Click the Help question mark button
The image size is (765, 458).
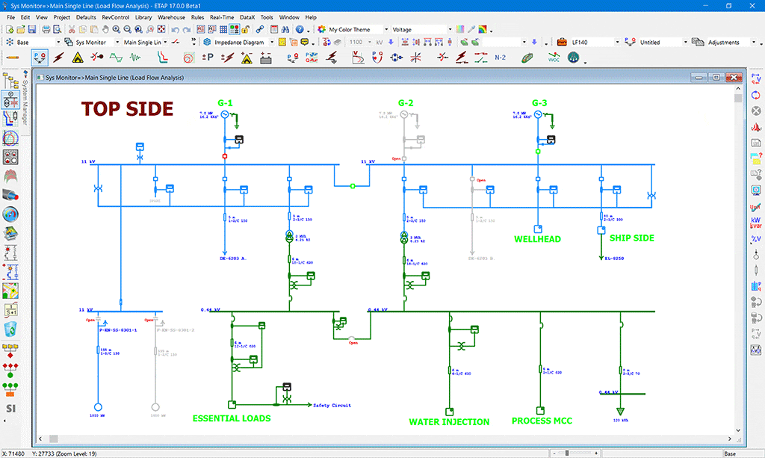coord(301,28)
